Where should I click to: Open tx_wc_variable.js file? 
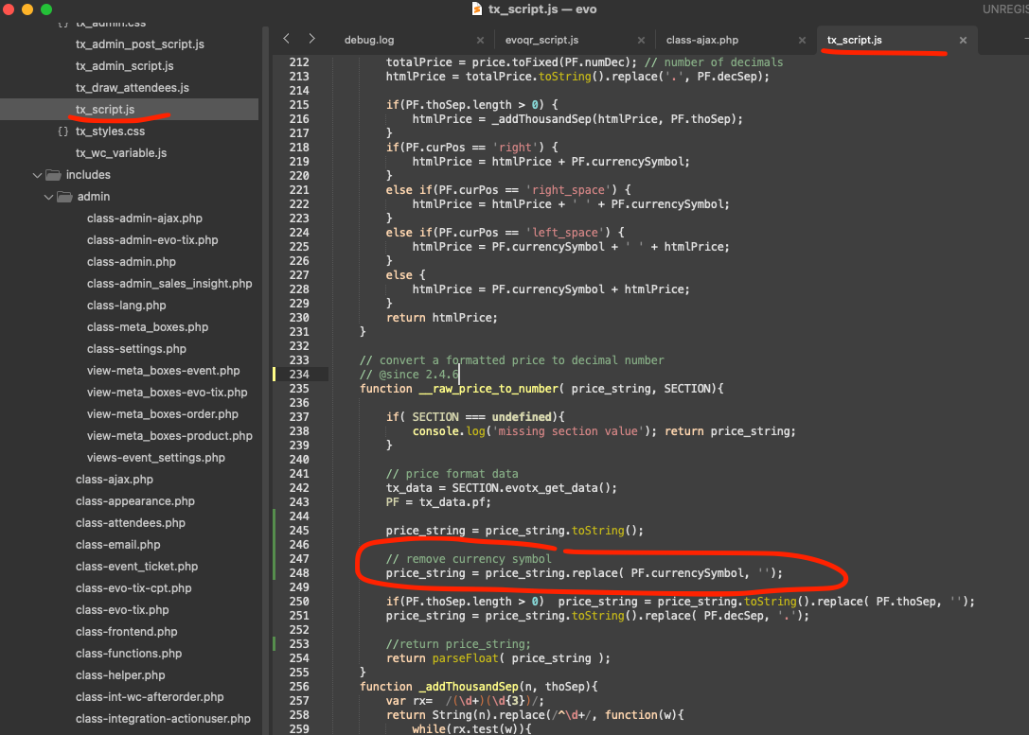pos(121,152)
